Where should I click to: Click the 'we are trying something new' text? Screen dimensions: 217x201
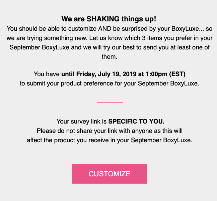point(47,38)
